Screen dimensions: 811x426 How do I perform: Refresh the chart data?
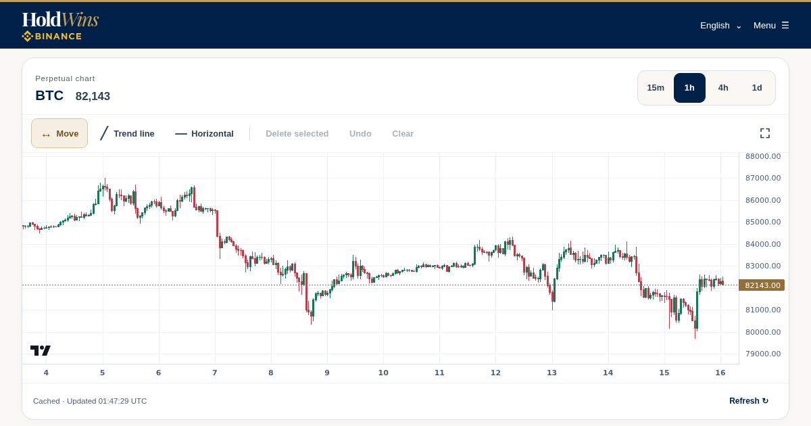coord(749,401)
